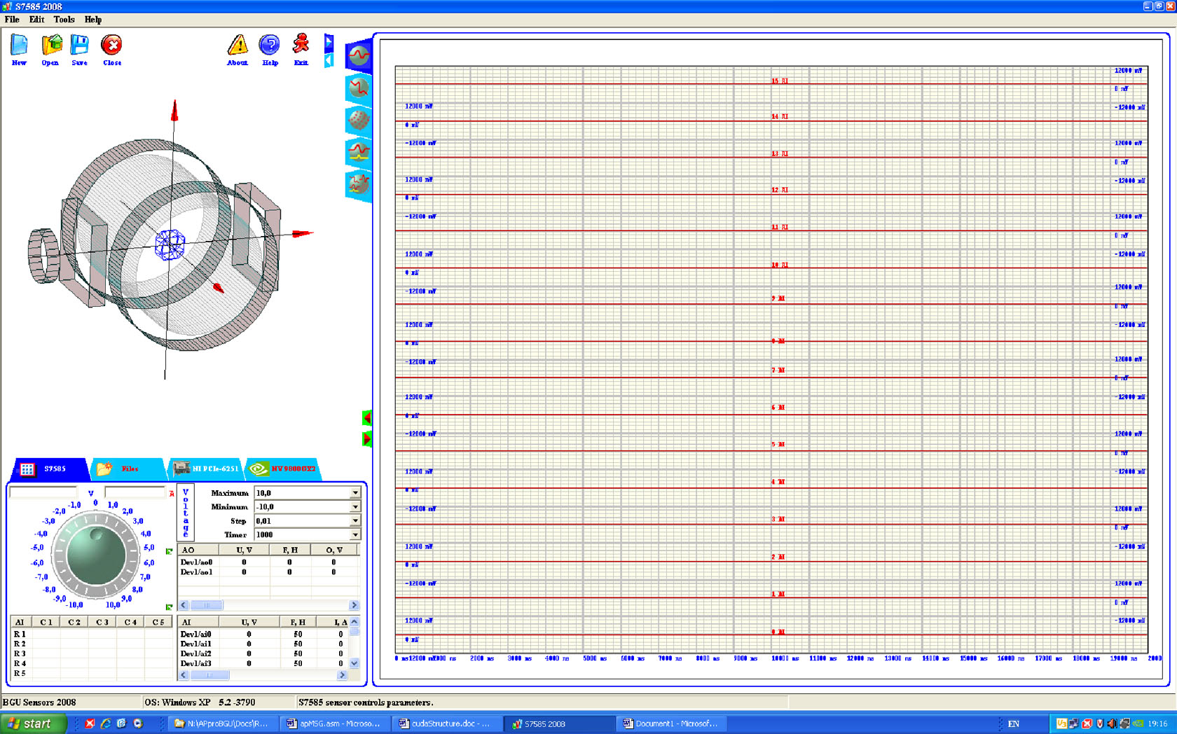Image resolution: width=1177 pixels, height=734 pixels.
Task: Open the Step value dropdown
Action: click(x=355, y=521)
